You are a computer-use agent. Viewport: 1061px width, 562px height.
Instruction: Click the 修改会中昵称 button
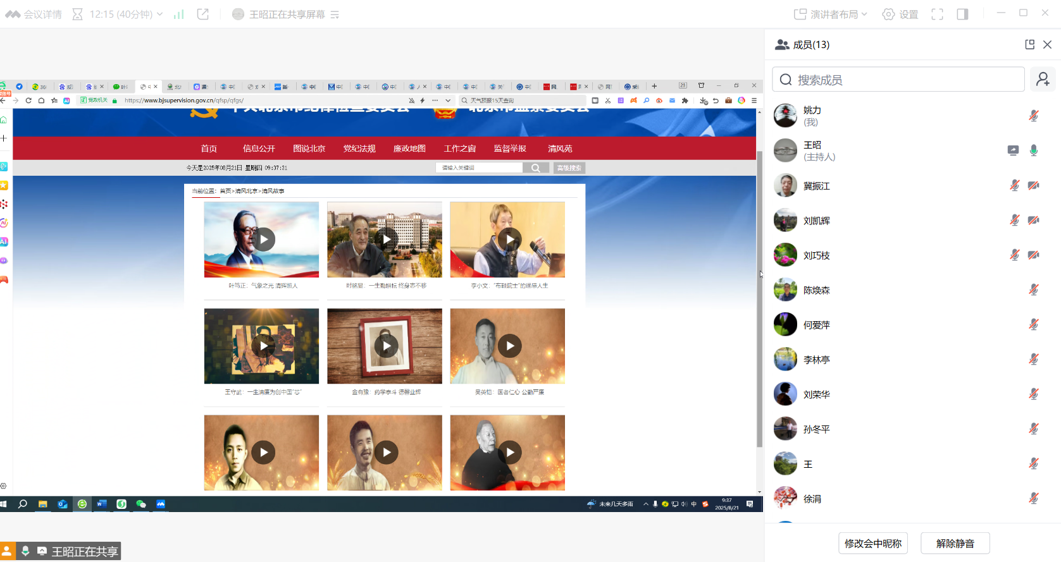coord(872,543)
